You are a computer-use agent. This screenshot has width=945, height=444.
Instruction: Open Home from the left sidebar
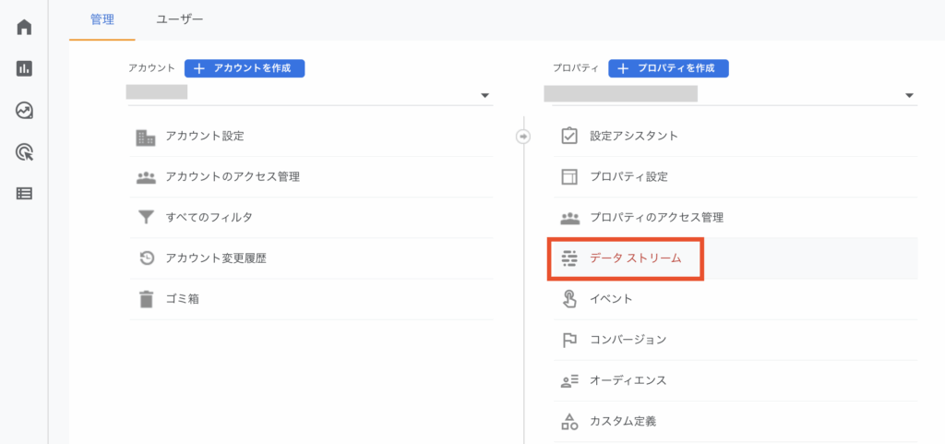point(24,26)
